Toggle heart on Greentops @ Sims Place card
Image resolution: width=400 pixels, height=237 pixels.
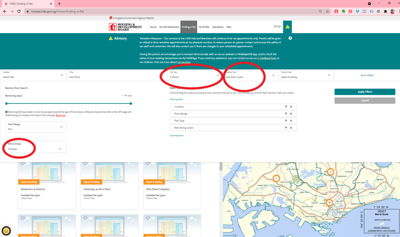[x=86, y=163]
